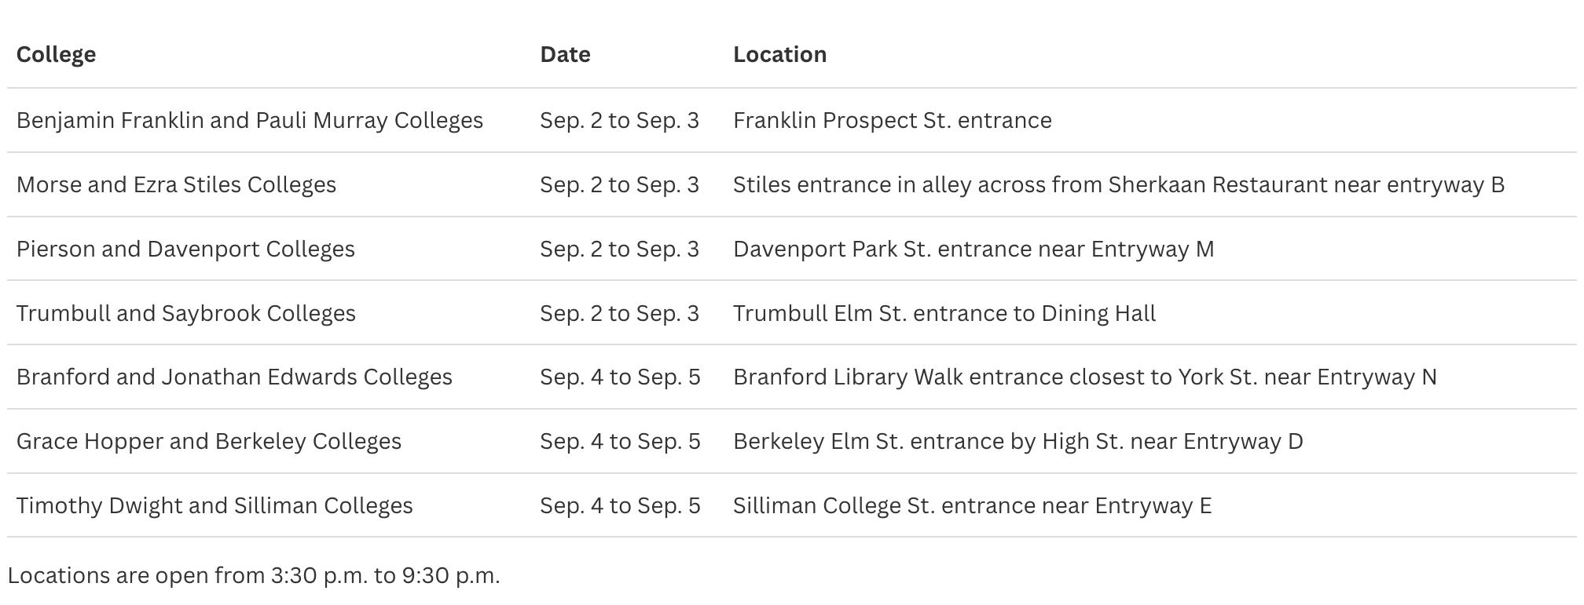Viewport: 1584px width, 605px height.
Task: Click the date for Timothy Dwight and Silliman
Action: [619, 505]
